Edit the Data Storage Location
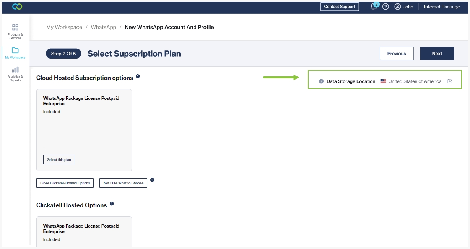This screenshot has width=470, height=249. tap(450, 81)
